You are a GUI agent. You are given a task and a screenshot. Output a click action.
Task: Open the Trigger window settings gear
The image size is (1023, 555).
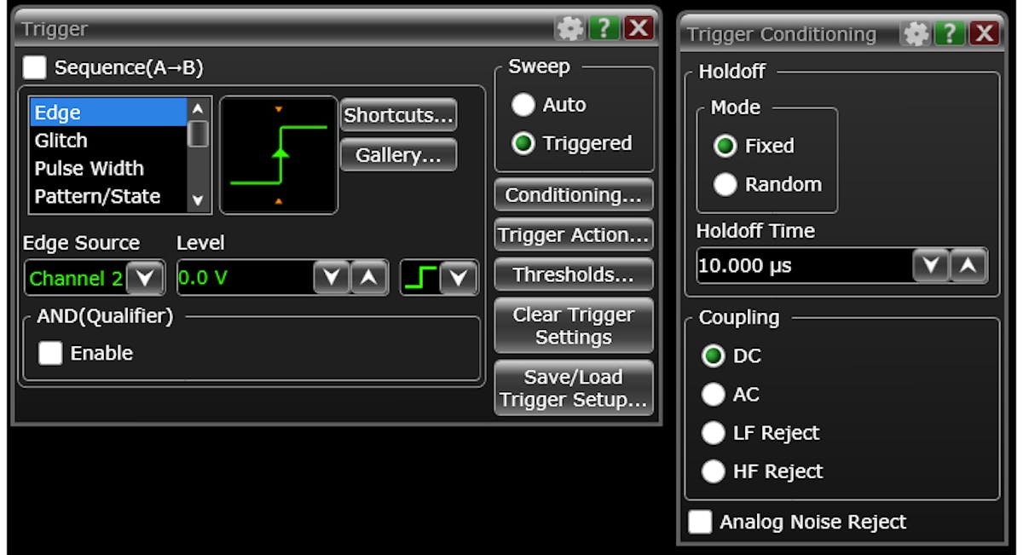point(571,26)
